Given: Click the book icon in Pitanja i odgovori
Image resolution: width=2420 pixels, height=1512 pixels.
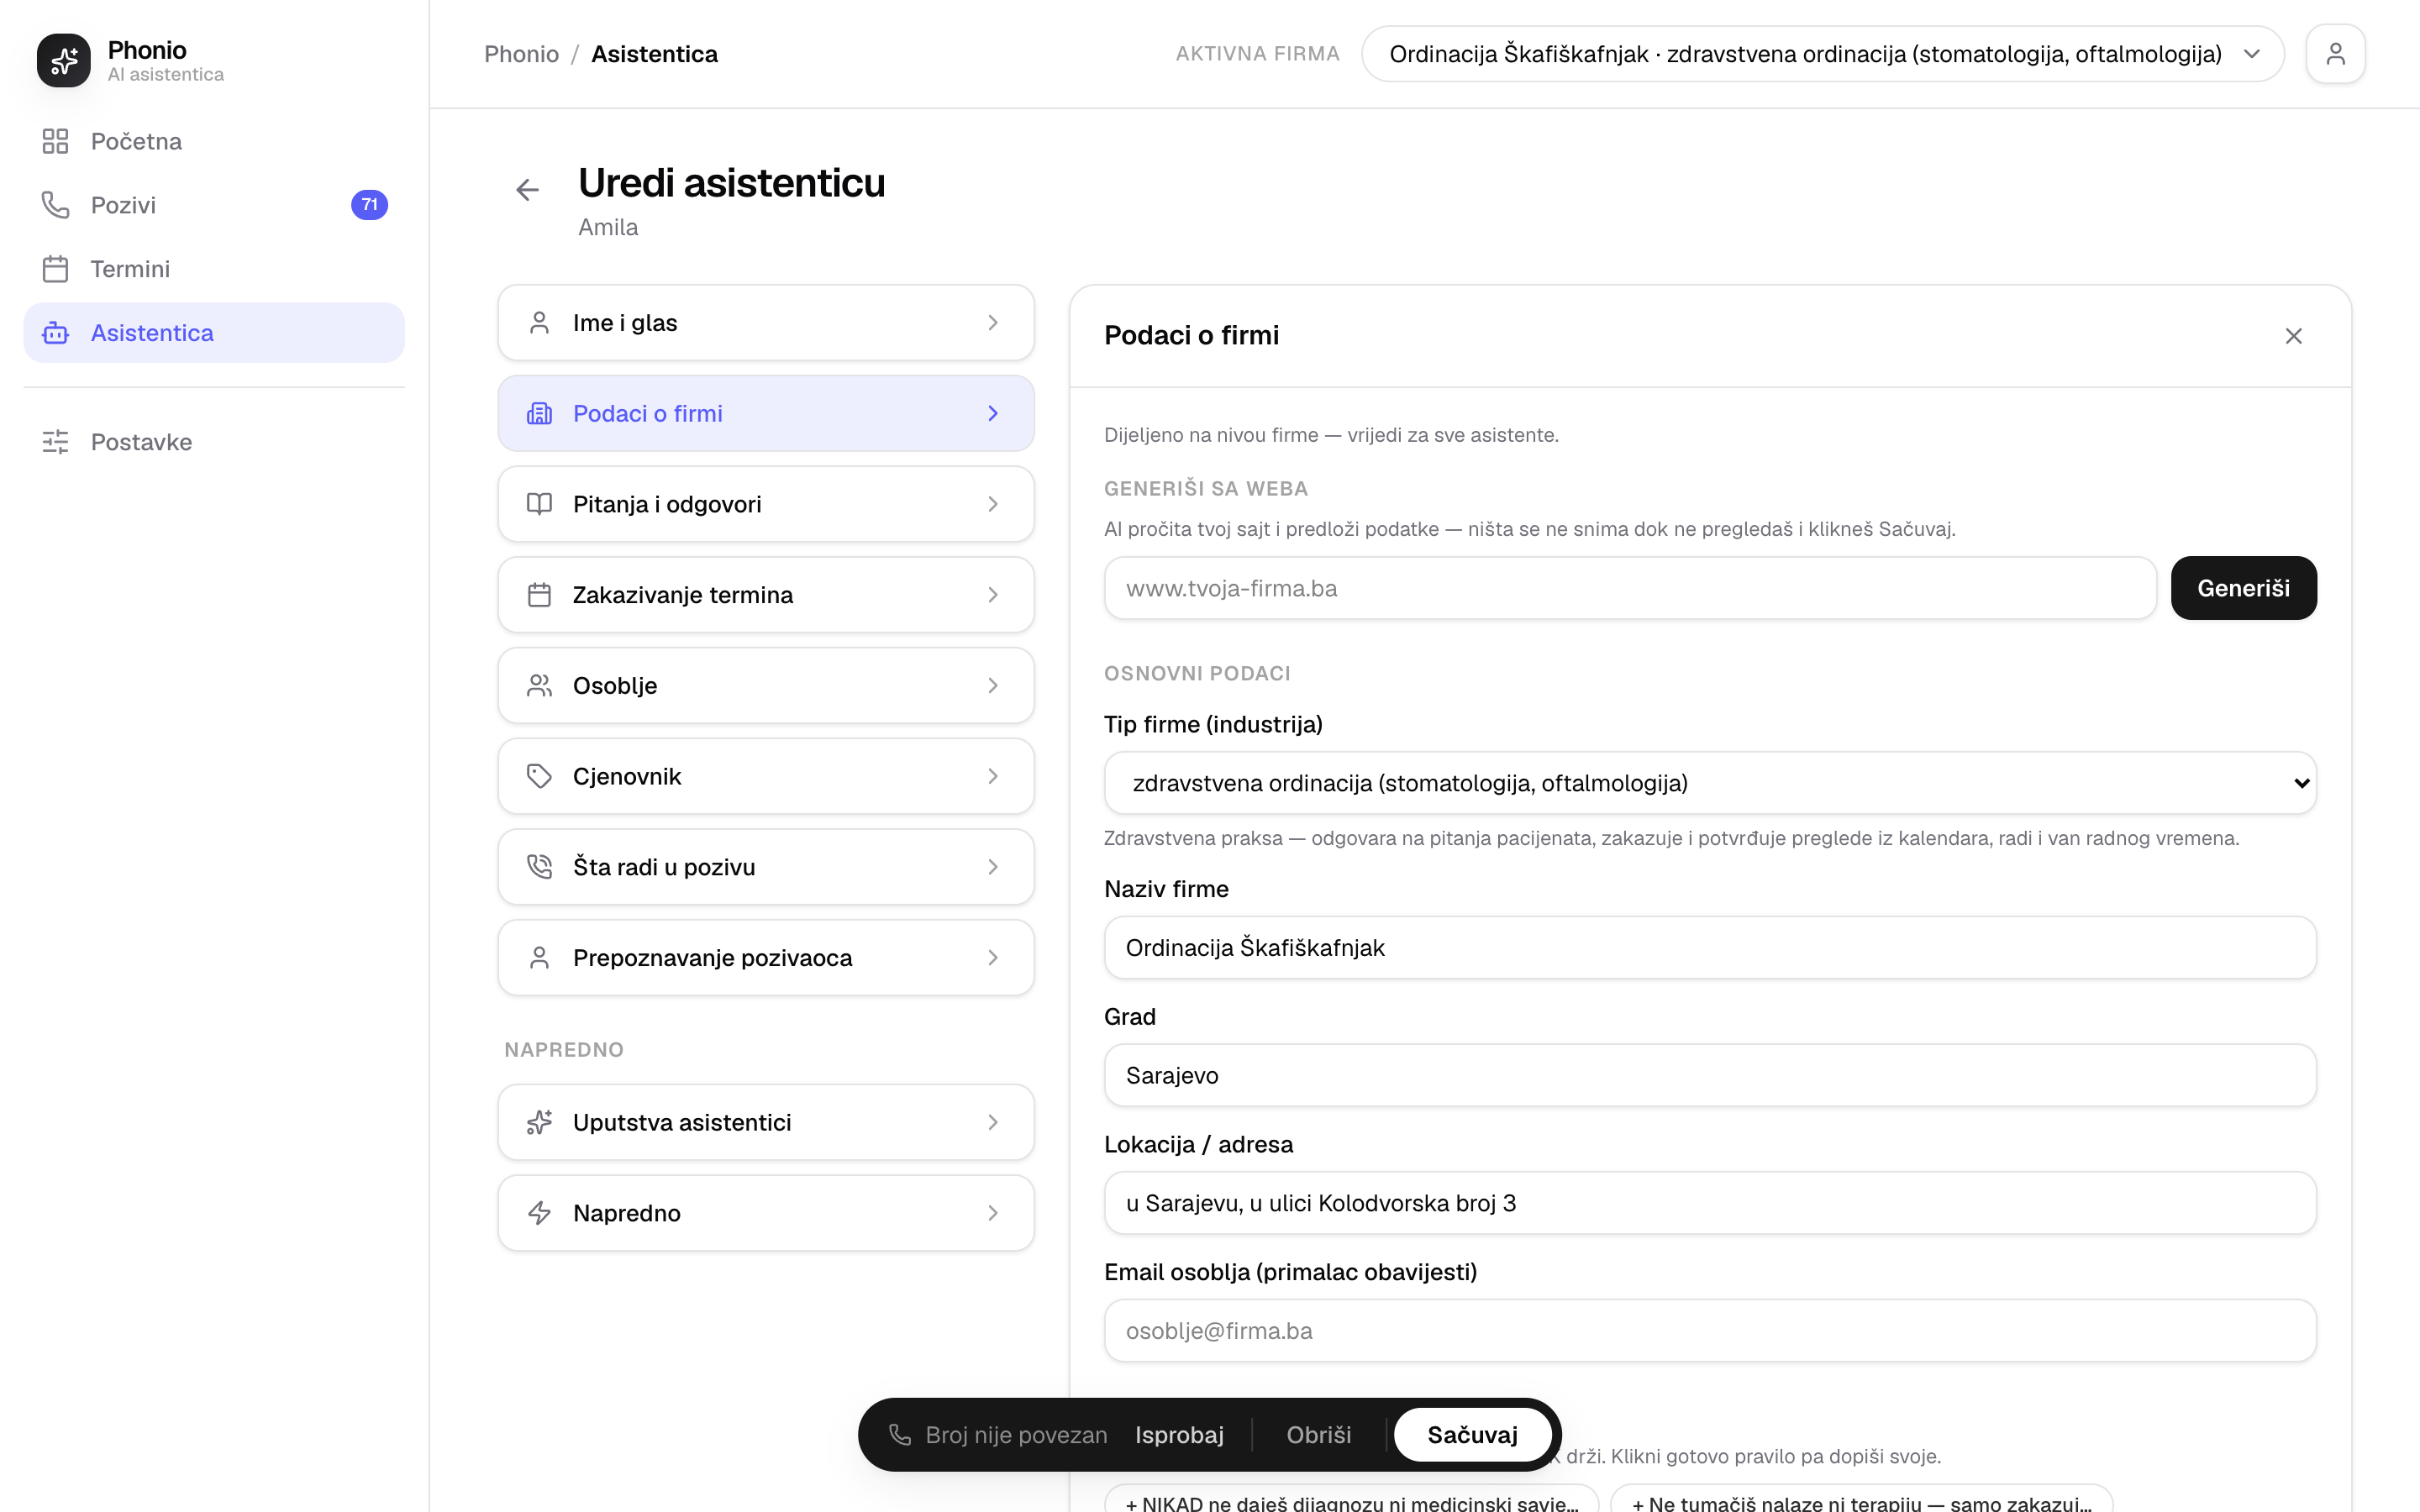Looking at the screenshot, I should [x=539, y=504].
